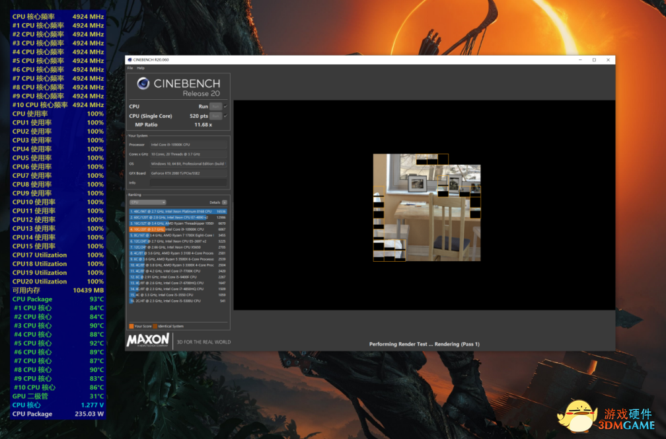Click the CPU 核心 1.277 V voltage row
This screenshot has width=666, height=439.
pyautogui.click(x=58, y=405)
